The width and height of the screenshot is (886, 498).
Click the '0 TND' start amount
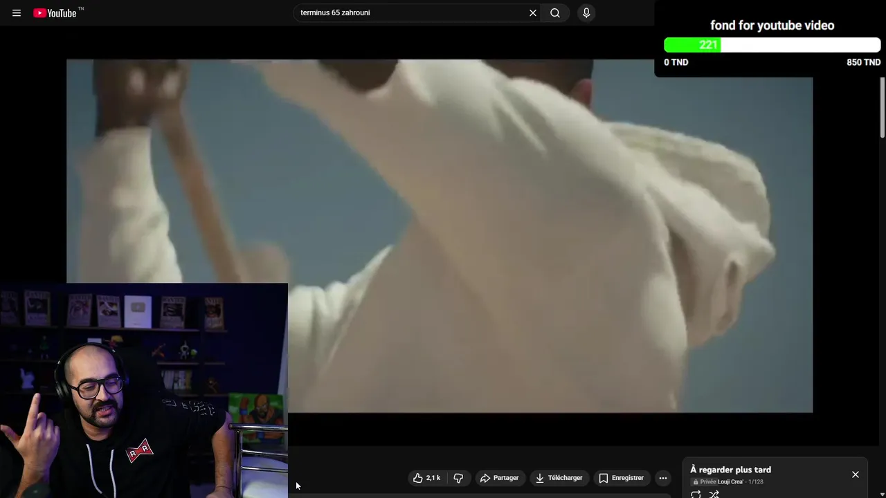pos(676,62)
